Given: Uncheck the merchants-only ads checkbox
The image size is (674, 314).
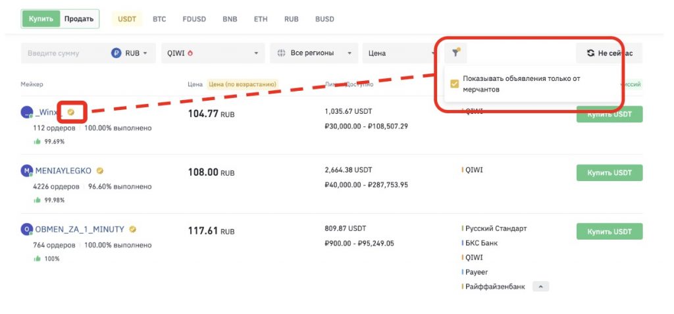Looking at the screenshot, I should click(x=454, y=84).
